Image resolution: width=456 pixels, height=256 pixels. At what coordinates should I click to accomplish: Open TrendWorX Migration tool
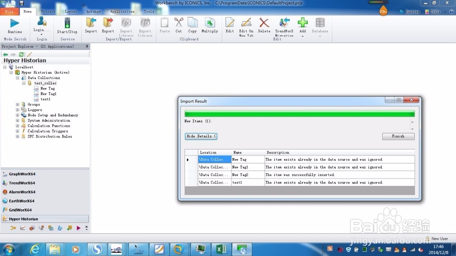point(284,26)
